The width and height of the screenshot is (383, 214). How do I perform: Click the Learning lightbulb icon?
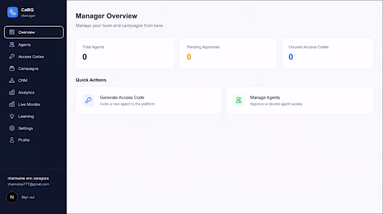tap(11, 116)
